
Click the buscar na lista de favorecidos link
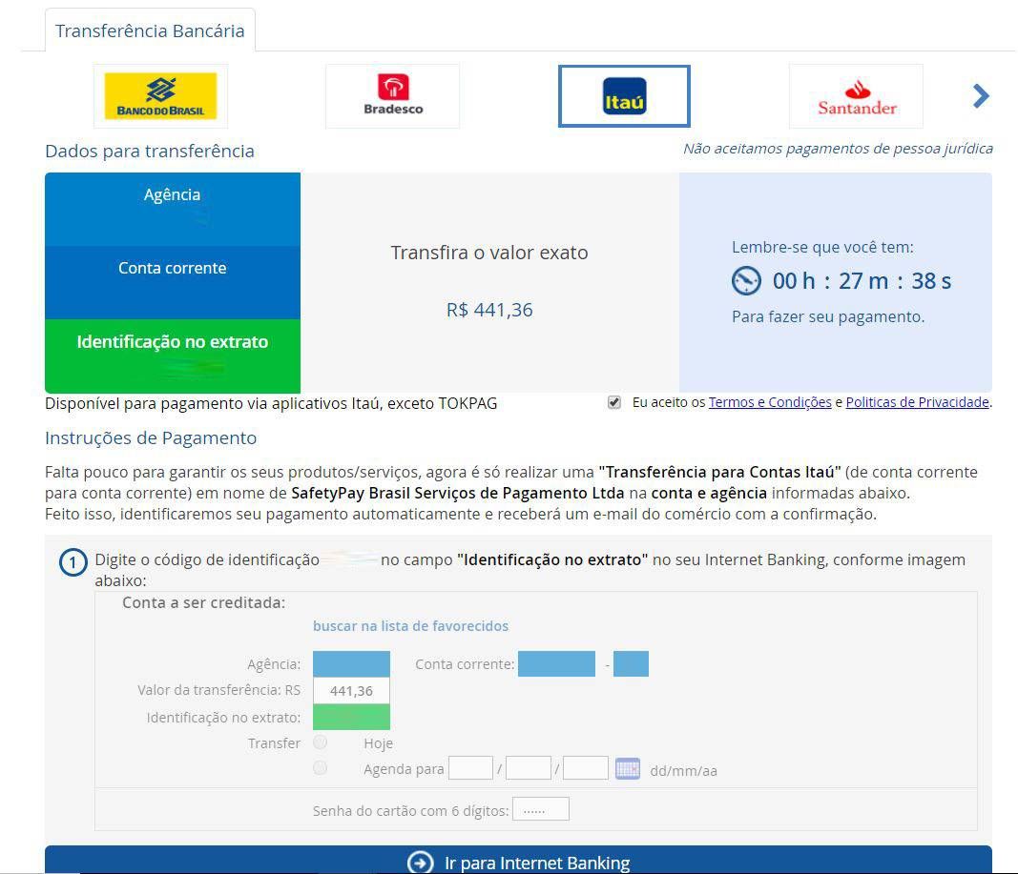410,625
